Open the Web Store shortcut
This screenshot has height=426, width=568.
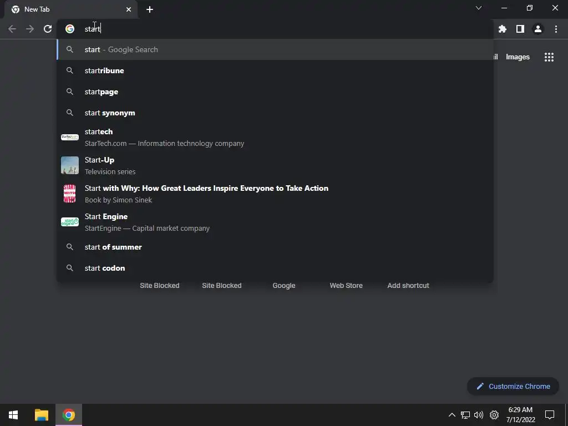346,286
